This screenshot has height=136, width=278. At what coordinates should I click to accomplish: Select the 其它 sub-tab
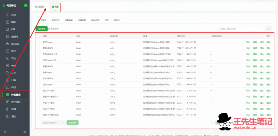click(107, 21)
